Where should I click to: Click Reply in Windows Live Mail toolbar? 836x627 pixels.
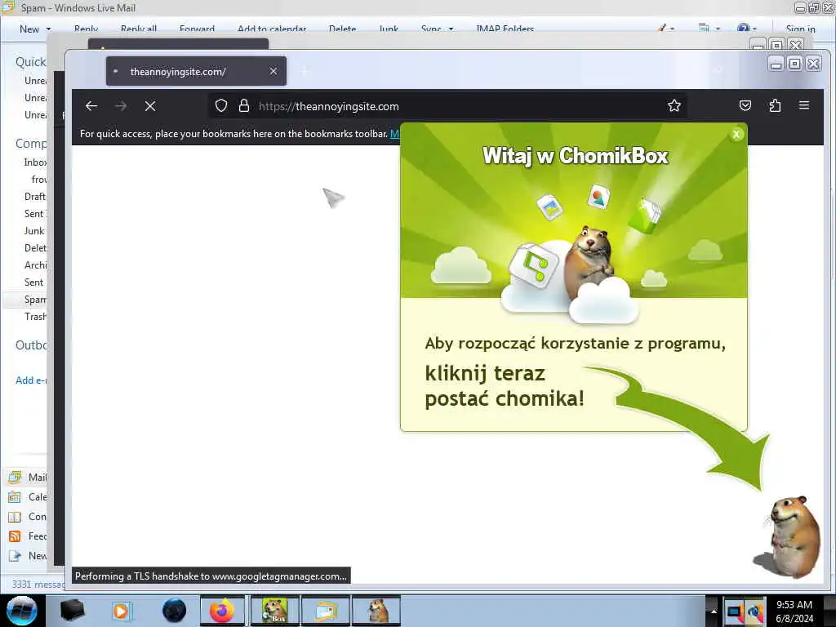coord(86,29)
